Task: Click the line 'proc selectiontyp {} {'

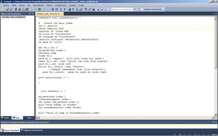Action: pos(53,78)
